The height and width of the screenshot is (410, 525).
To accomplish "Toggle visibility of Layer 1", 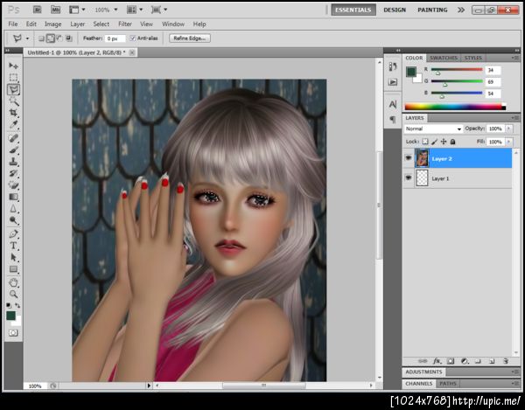I will [408, 177].
